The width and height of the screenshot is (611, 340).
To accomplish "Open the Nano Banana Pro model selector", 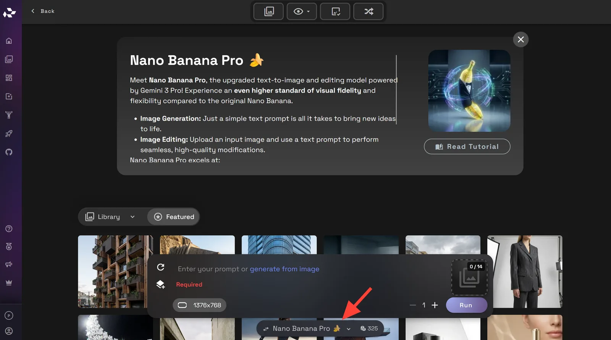I will click(307, 329).
